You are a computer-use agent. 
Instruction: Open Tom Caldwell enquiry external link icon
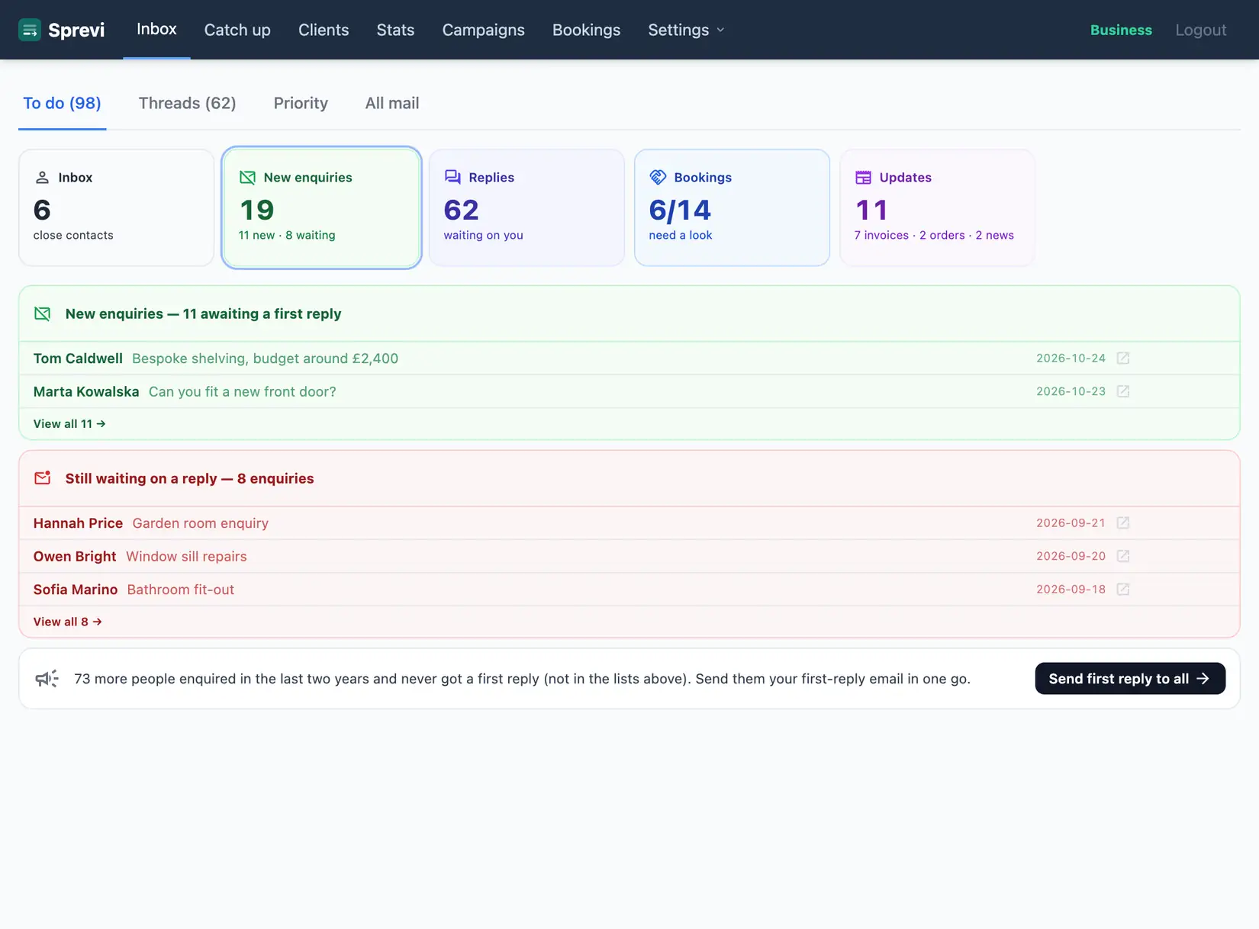[x=1123, y=358]
